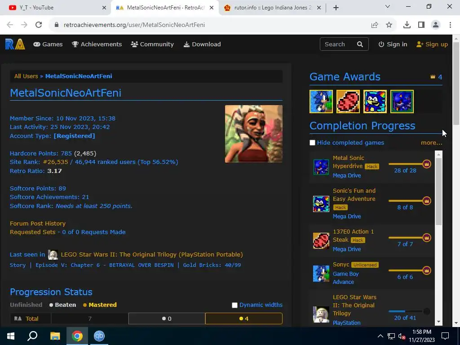Click Sonyc game icon in completion list
460x345 pixels.
321,274
